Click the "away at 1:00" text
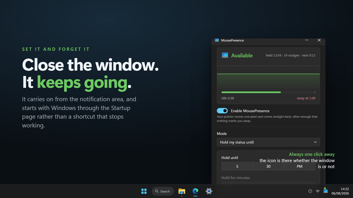 tap(306, 98)
